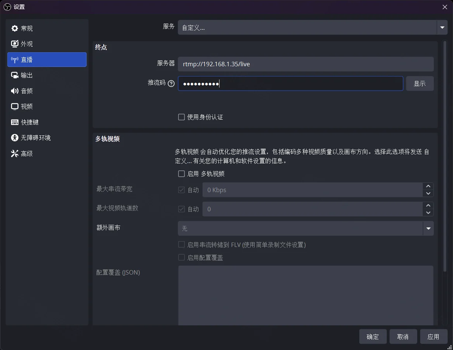Click the OBS logo in the title bar

tap(7, 7)
